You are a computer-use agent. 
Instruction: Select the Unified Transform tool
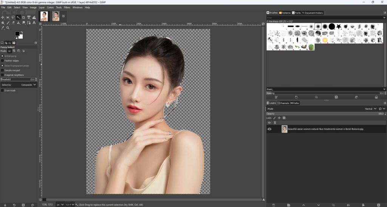pos(29,17)
